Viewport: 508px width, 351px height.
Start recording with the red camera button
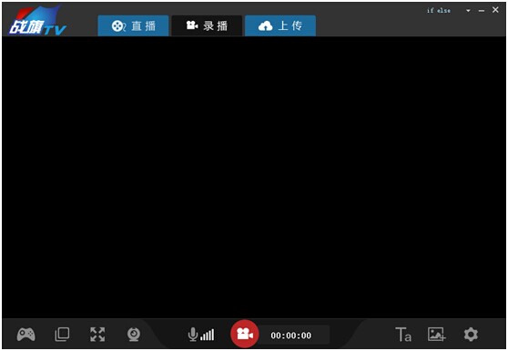click(x=245, y=334)
